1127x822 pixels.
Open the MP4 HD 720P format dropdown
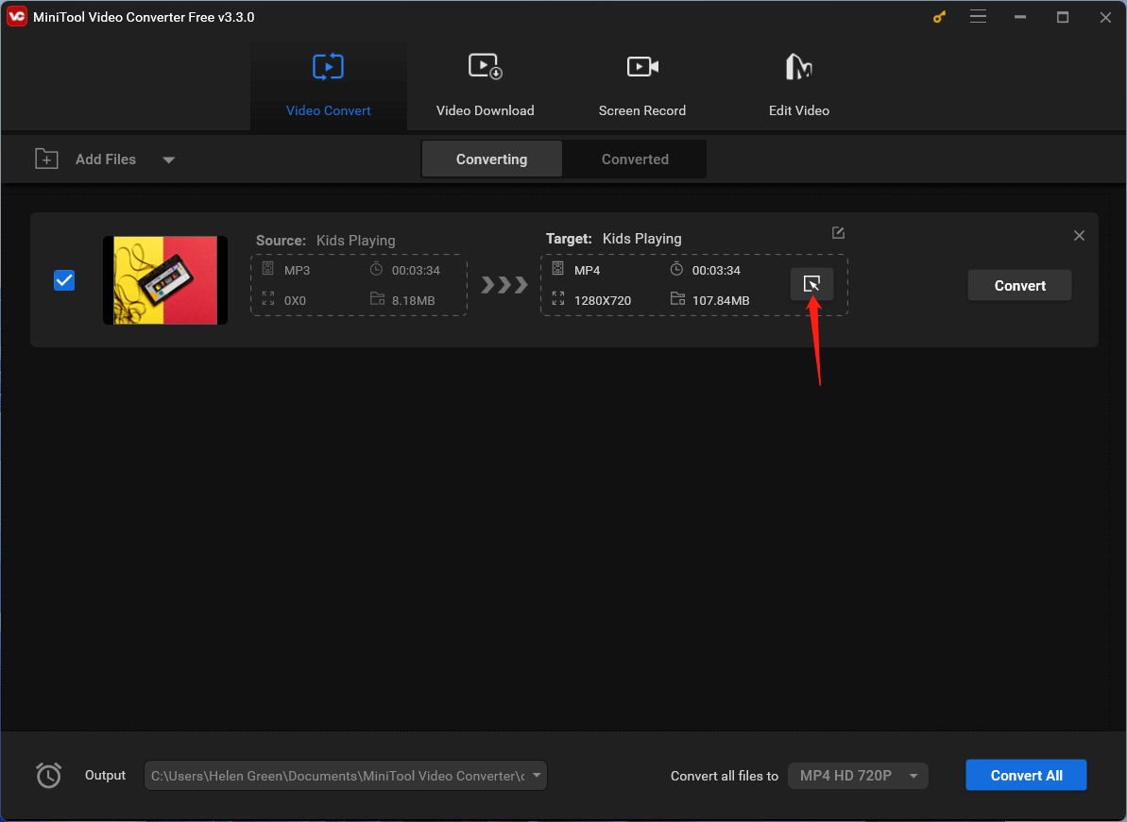[x=858, y=776]
